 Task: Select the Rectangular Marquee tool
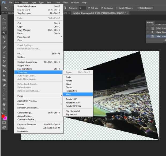[4, 23]
